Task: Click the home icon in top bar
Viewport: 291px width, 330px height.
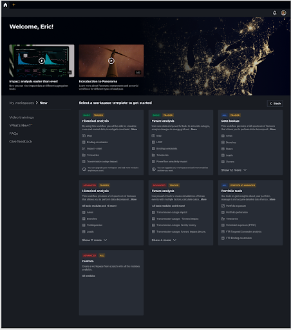Action: tap(5, 5)
